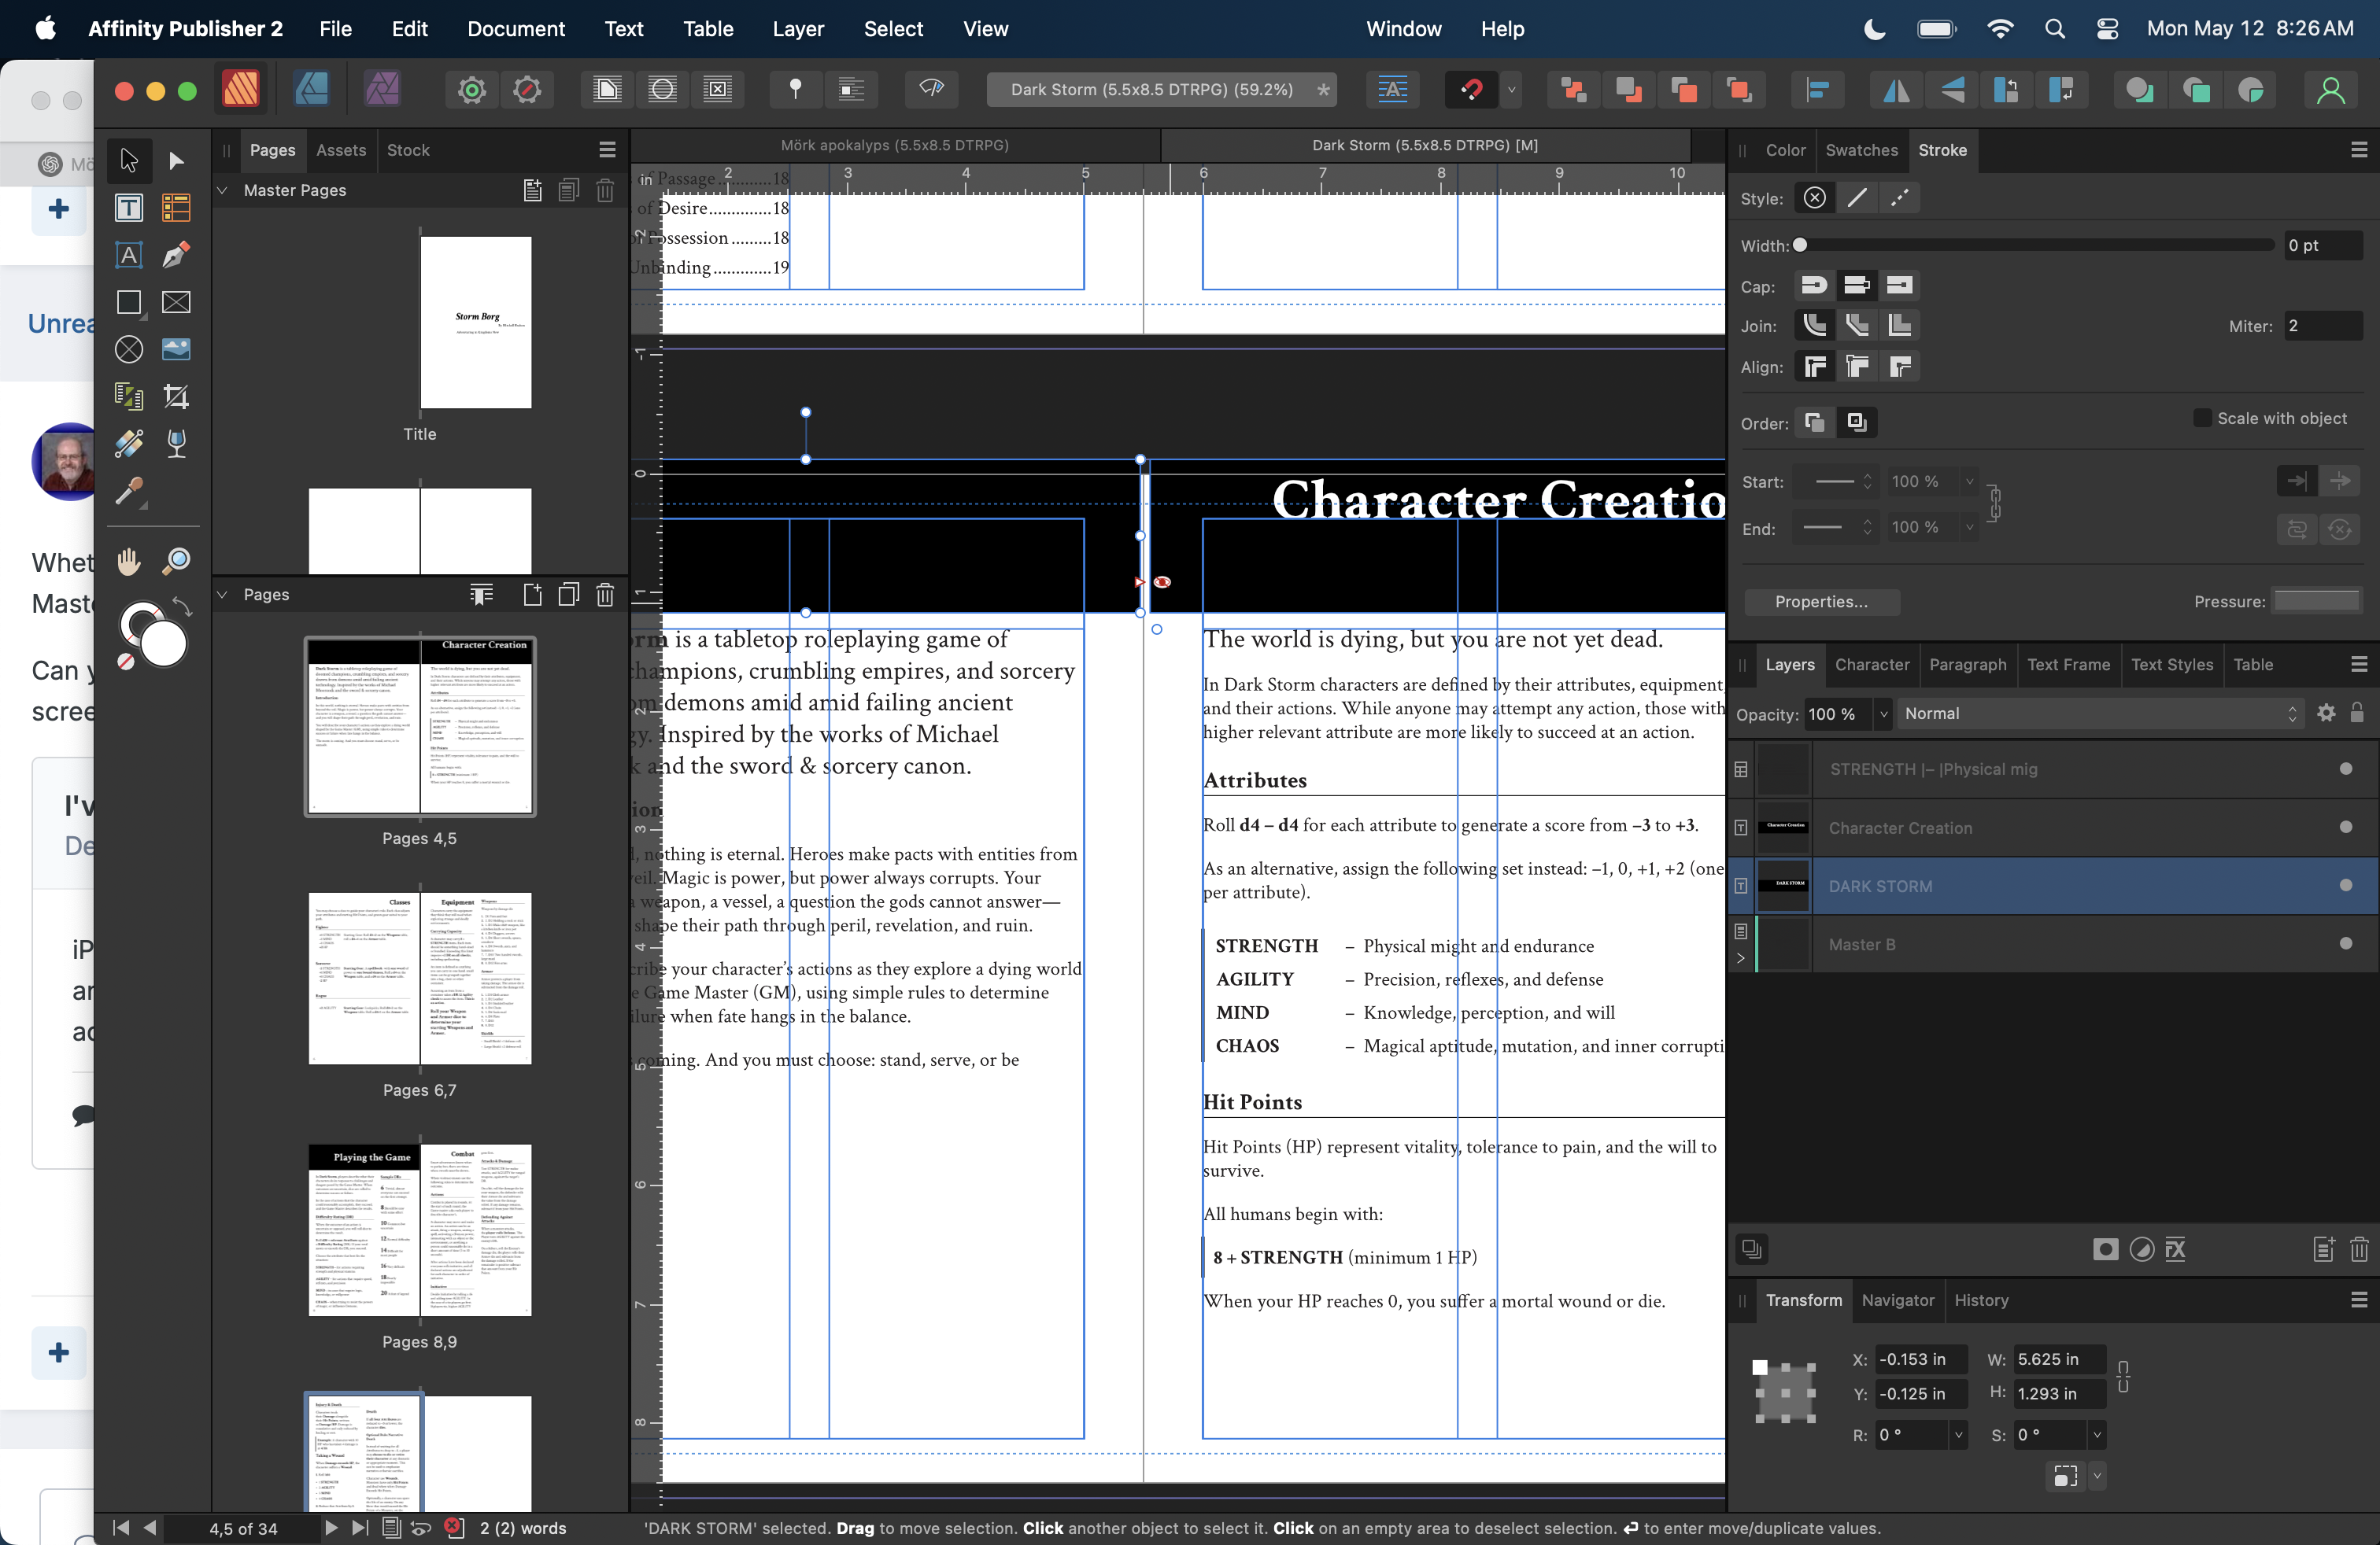Toggle the layer lock icon
Image resolution: width=2380 pixels, height=1545 pixels.
coord(2357,713)
